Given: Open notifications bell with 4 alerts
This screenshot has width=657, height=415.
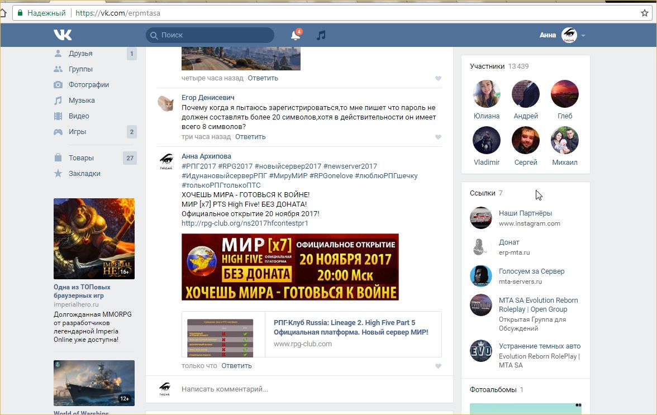Looking at the screenshot, I should 296,35.
